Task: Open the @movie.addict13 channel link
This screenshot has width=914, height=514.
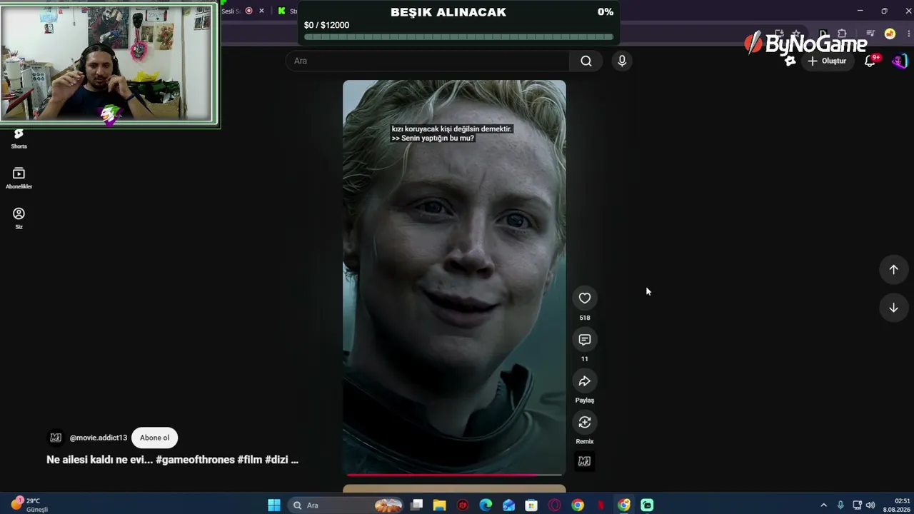Action: tap(98, 438)
